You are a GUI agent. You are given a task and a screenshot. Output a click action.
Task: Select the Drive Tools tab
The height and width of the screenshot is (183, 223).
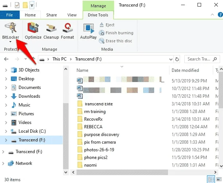coord(98,15)
